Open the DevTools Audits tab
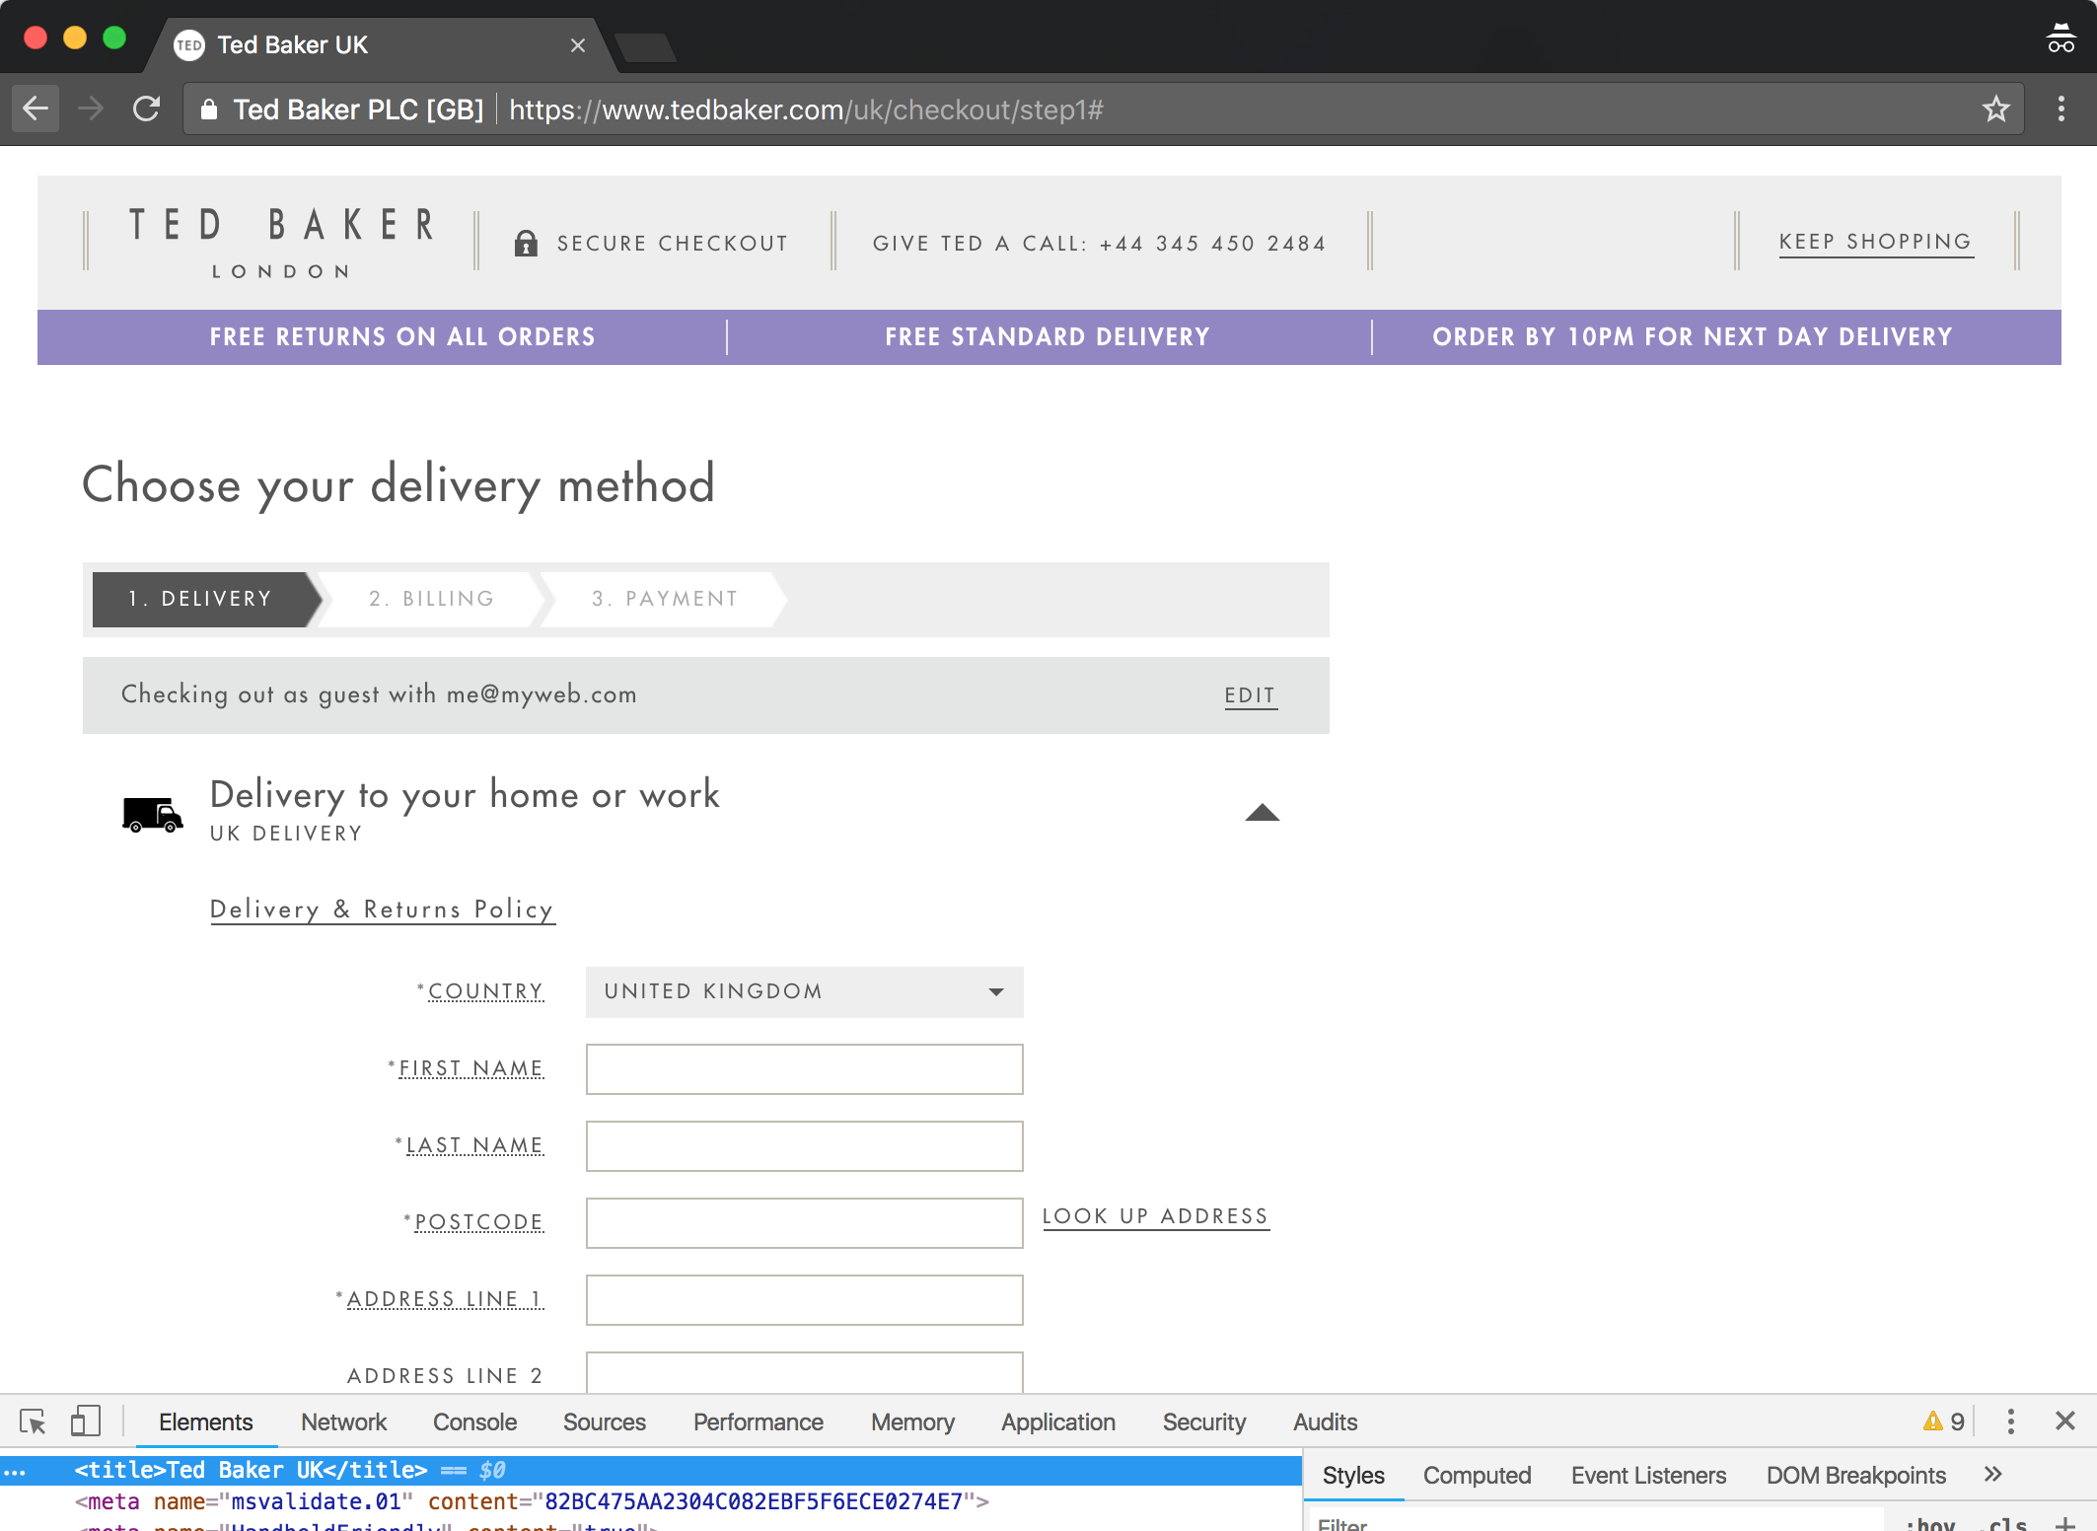 point(1325,1422)
